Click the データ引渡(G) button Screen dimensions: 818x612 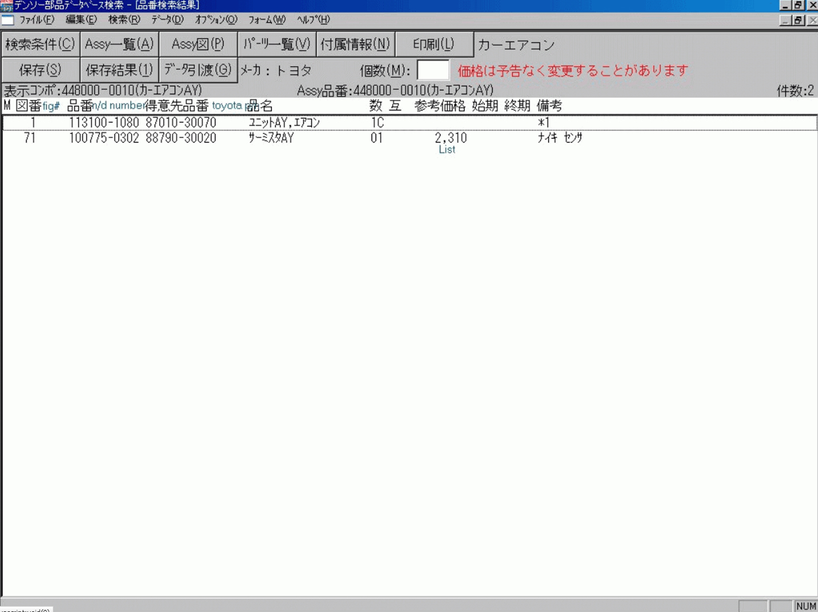198,70
